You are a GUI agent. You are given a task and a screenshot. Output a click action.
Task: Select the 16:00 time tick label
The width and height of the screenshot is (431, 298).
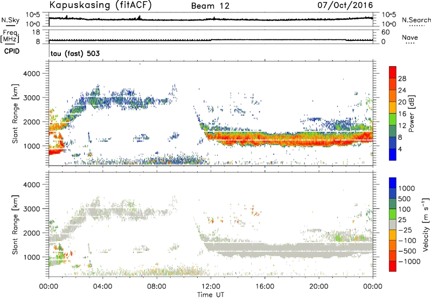(x=265, y=287)
